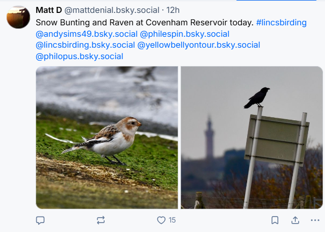
Task: Repost this post using the repost icon
Action: pos(101,220)
